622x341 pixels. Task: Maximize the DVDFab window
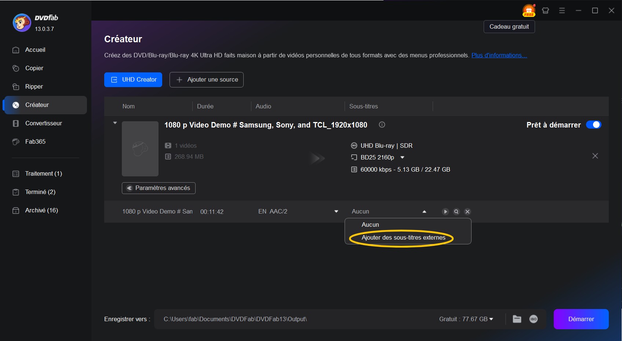[x=595, y=11]
